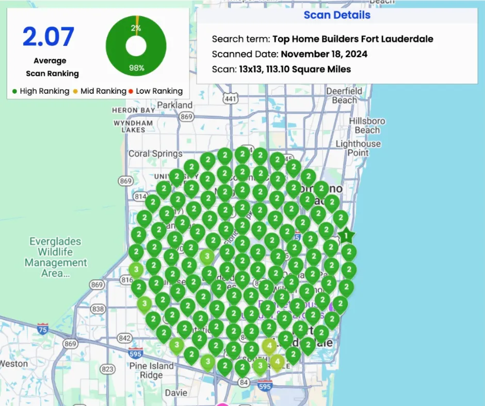Click the dark green star pin ranked 1
The width and height of the screenshot is (485, 406).
346,236
